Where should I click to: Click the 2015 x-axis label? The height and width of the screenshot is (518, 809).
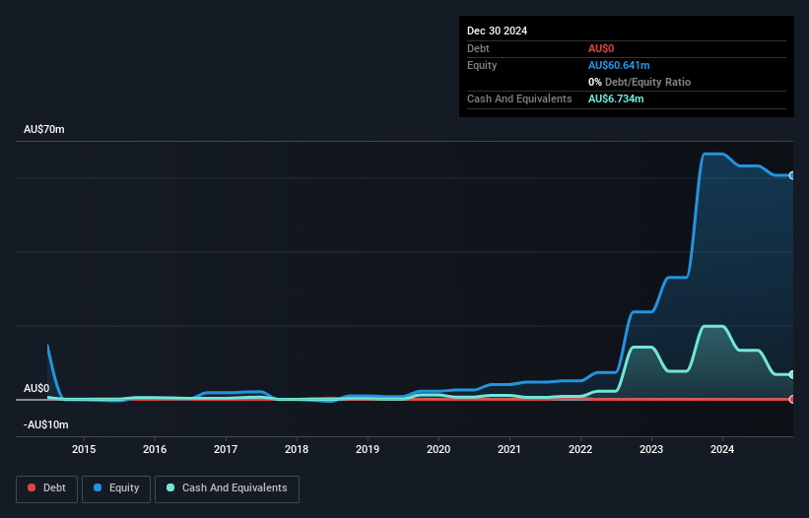84,449
